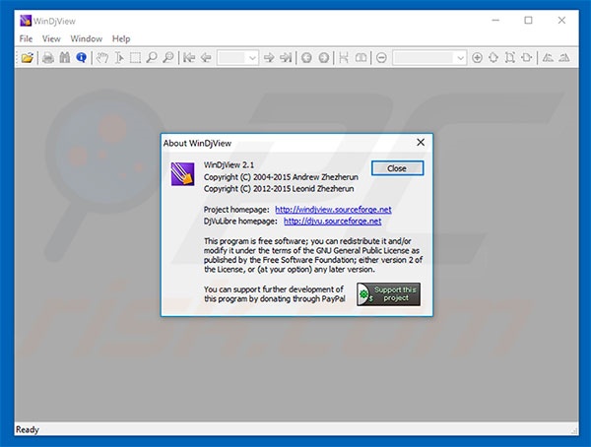The image size is (591, 447).
Task: Toggle facing pages book icon
Action: coord(361,58)
